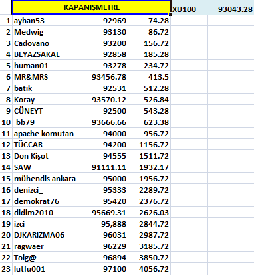This screenshot has height=275, width=254.
Task: Select the 94000 value cell
Action: 103,134
